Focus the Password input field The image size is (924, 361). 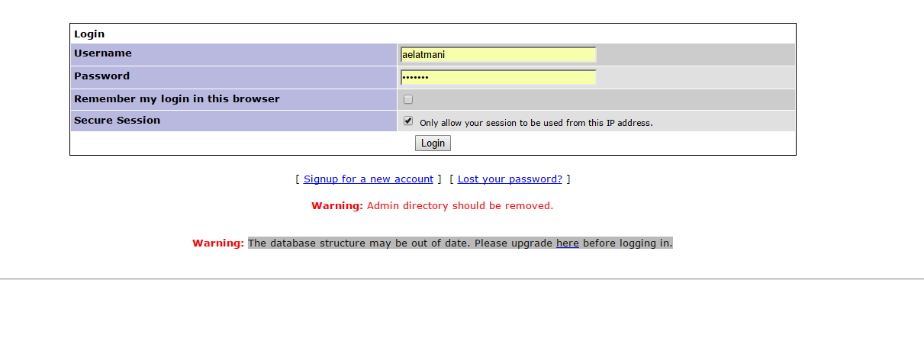[x=497, y=77]
